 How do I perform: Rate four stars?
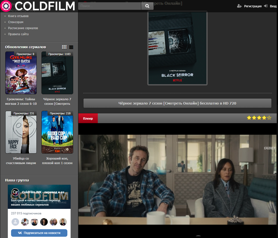coord(264,118)
